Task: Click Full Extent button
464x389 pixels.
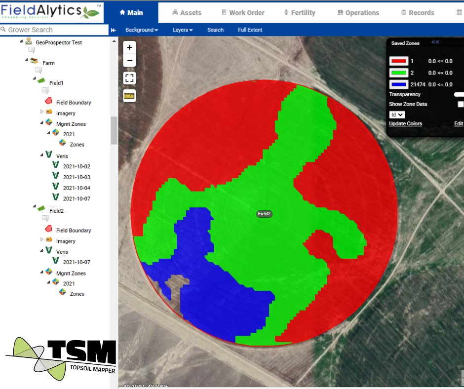Action: click(250, 30)
